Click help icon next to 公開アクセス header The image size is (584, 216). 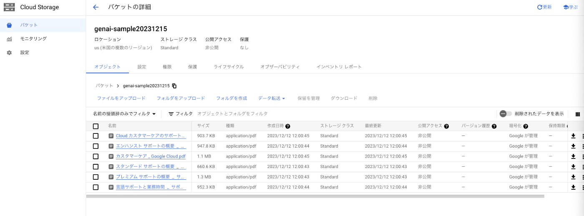446,126
